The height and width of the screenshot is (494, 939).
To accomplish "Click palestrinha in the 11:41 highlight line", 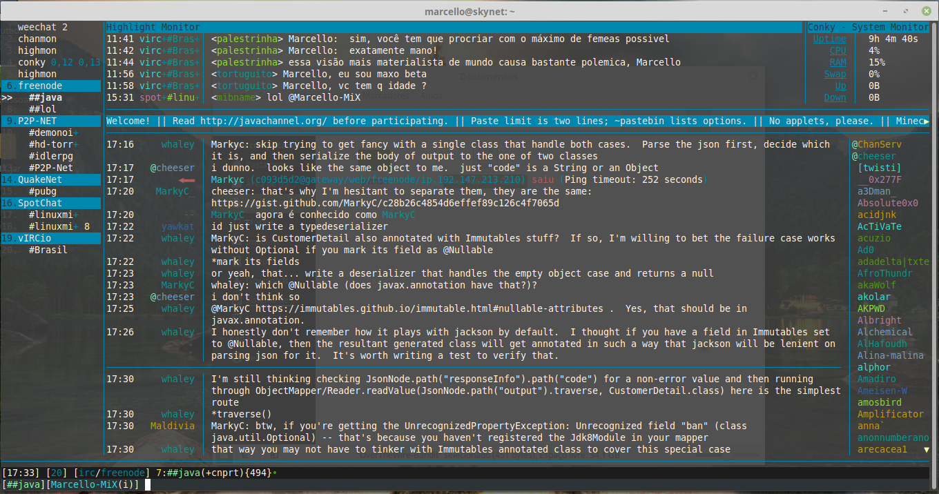I will (247, 39).
